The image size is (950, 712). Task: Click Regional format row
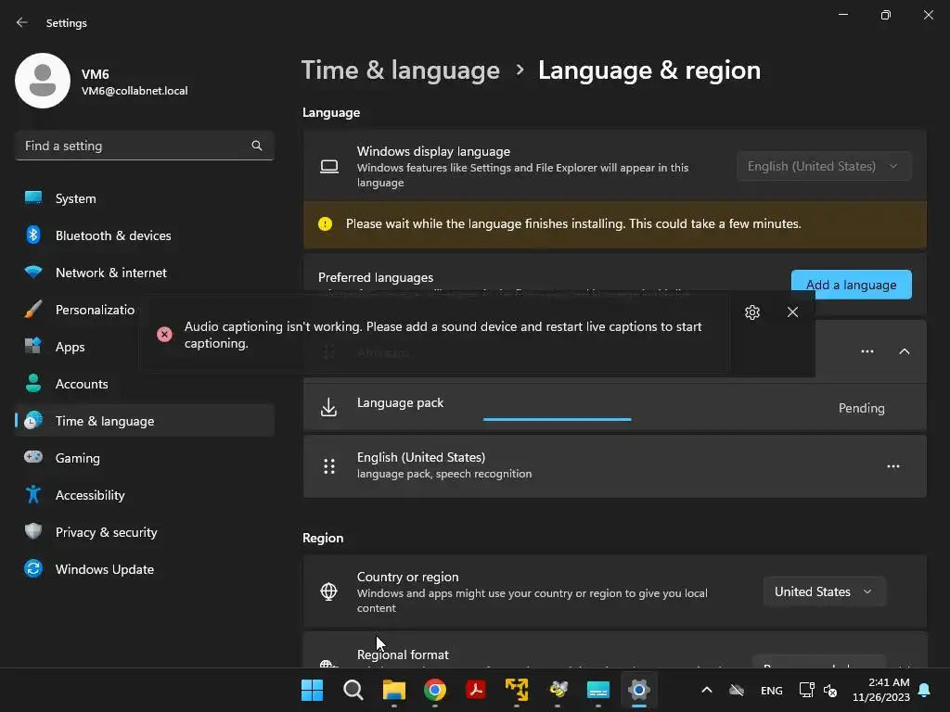(615, 650)
